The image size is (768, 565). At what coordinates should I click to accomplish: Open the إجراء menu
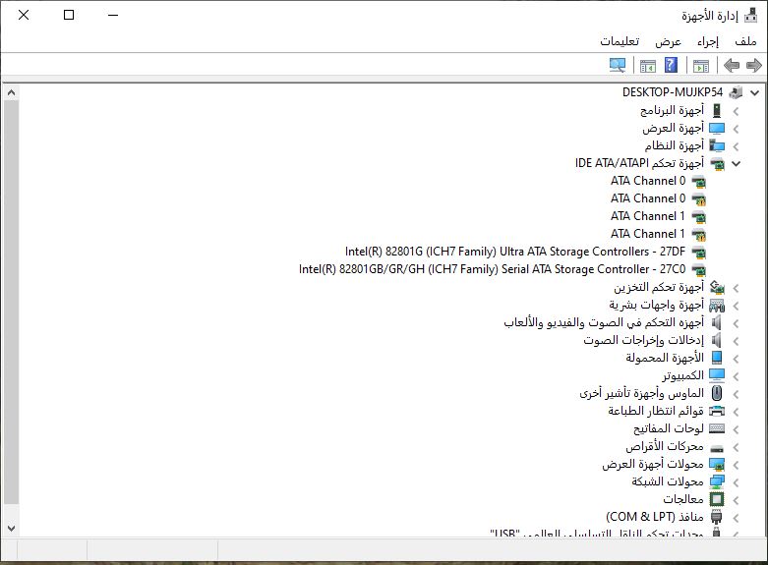point(708,41)
